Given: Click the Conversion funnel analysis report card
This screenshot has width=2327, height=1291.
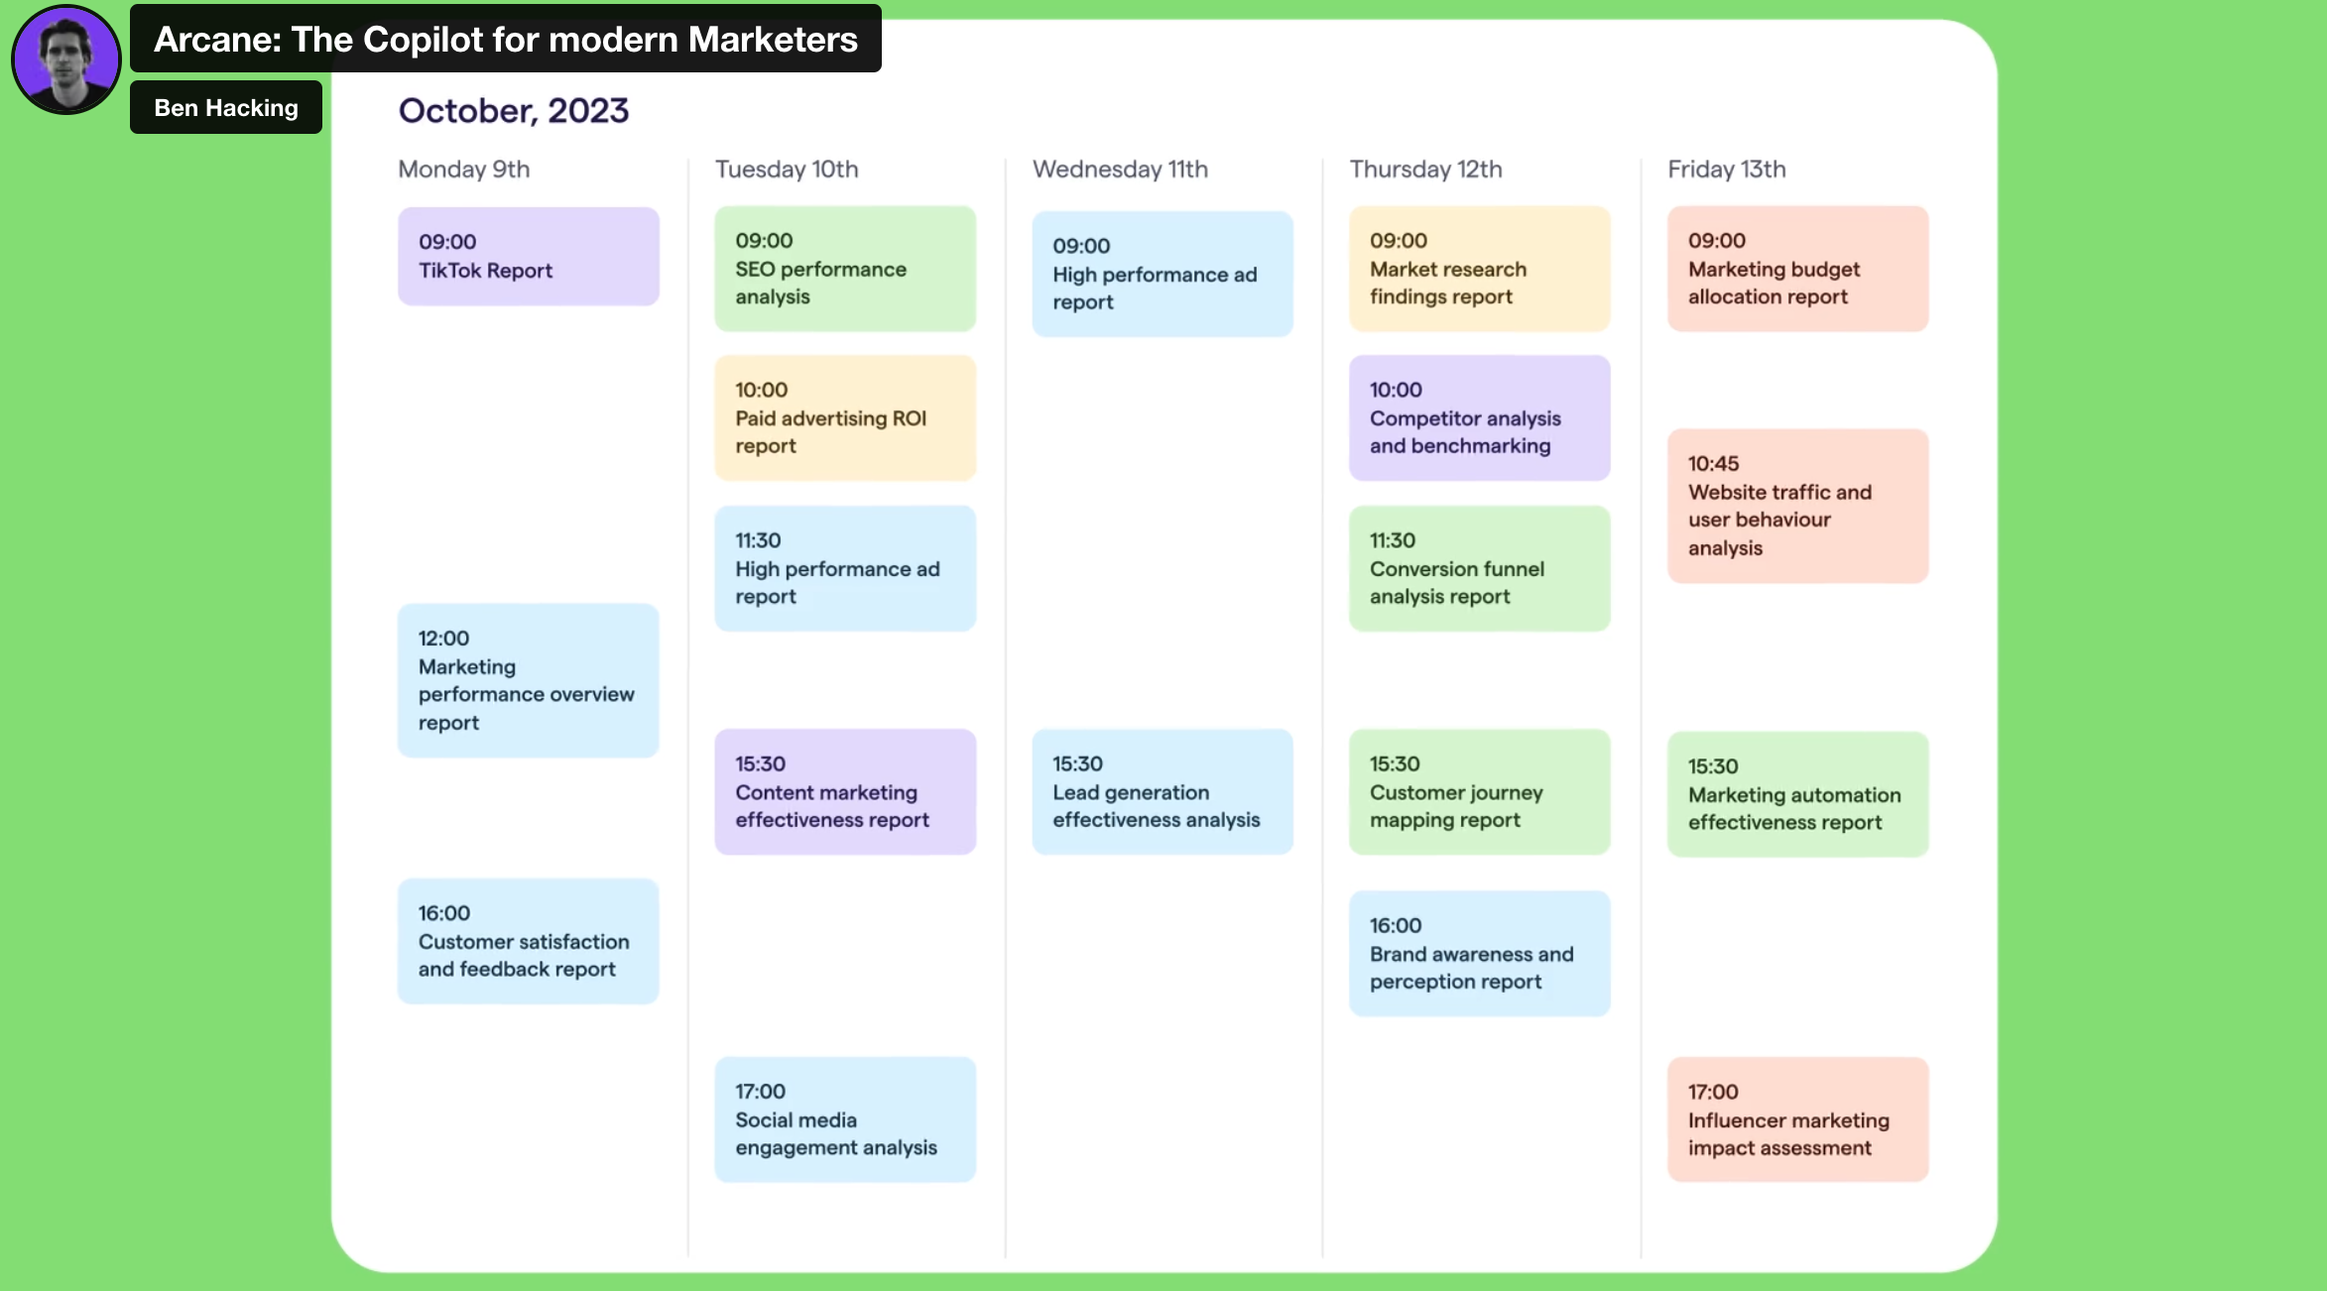Looking at the screenshot, I should point(1480,568).
